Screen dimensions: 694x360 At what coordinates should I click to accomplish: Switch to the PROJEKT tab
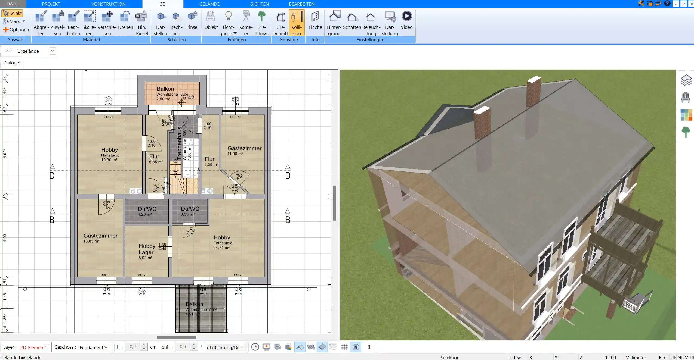click(x=51, y=4)
